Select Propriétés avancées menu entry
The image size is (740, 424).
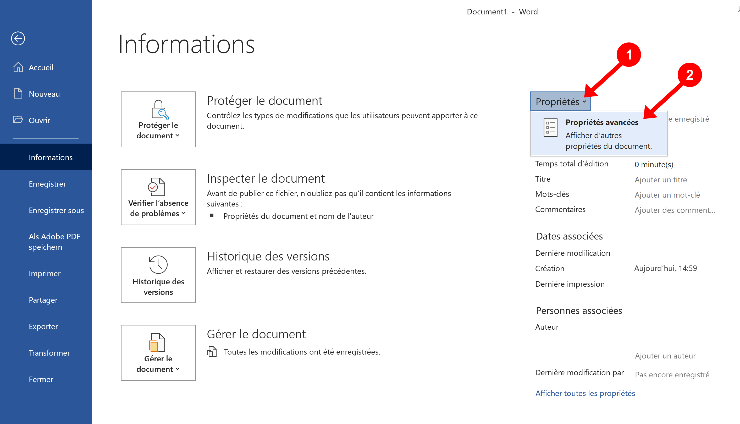tap(602, 122)
